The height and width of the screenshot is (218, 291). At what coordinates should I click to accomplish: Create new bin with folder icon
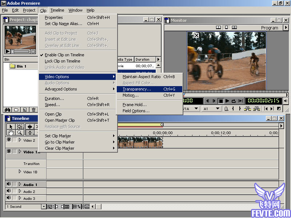tap(16, 110)
